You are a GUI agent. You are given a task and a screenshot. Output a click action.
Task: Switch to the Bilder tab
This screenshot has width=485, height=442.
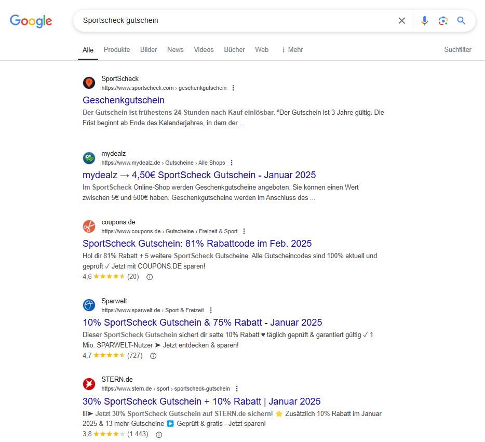tap(149, 50)
